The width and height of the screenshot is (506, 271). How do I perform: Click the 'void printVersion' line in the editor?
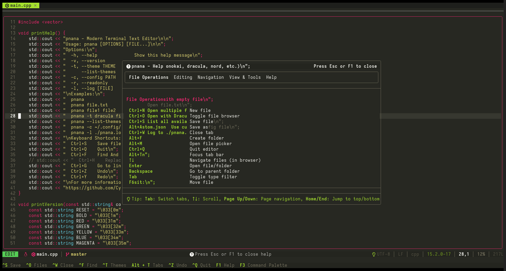point(70,204)
